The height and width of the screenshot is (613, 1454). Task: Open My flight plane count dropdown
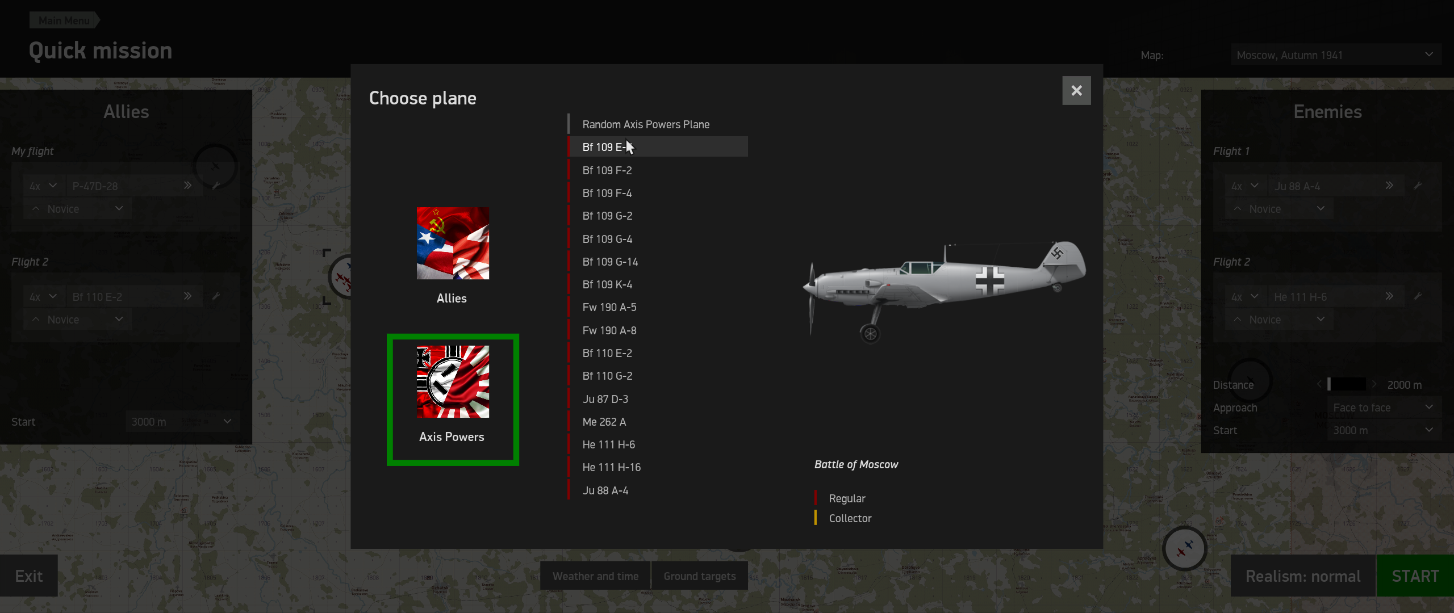click(43, 186)
